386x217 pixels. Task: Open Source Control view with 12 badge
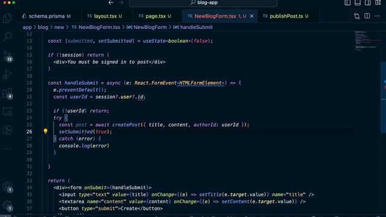click(7, 56)
